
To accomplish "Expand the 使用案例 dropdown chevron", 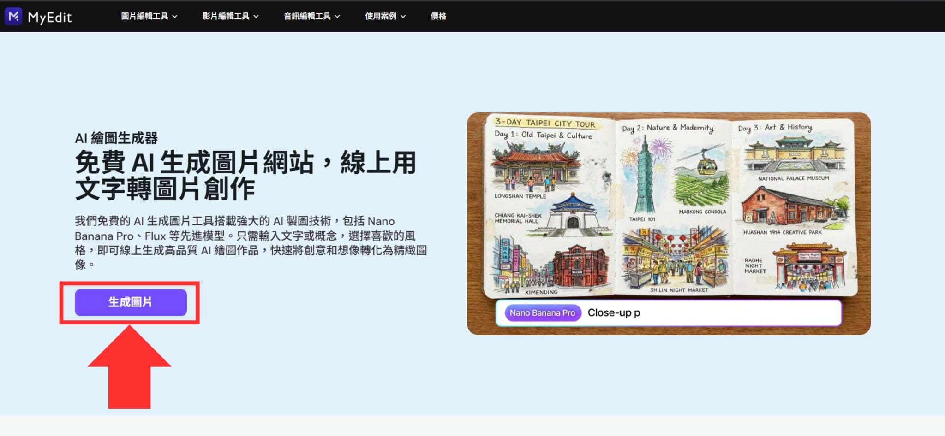I will (402, 16).
